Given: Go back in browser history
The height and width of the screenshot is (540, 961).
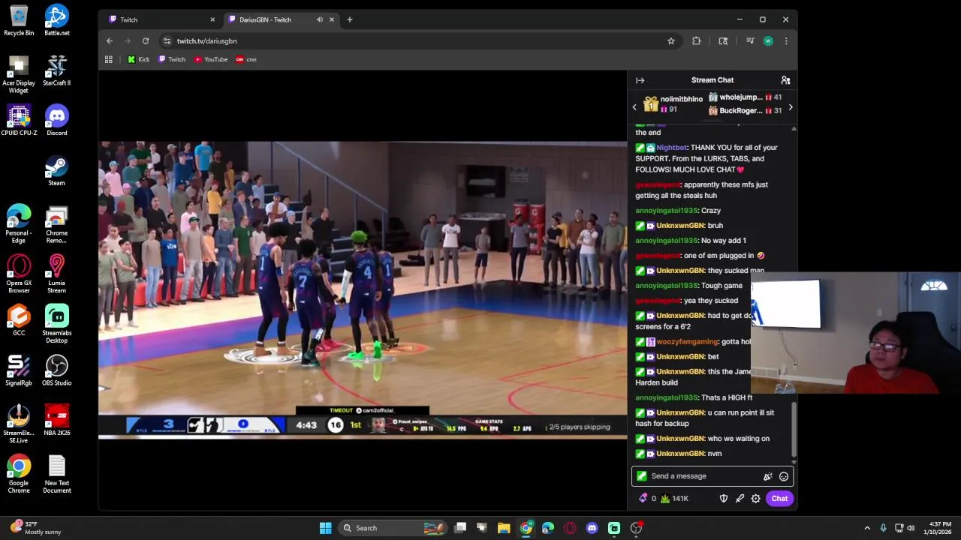Looking at the screenshot, I should tap(110, 41).
